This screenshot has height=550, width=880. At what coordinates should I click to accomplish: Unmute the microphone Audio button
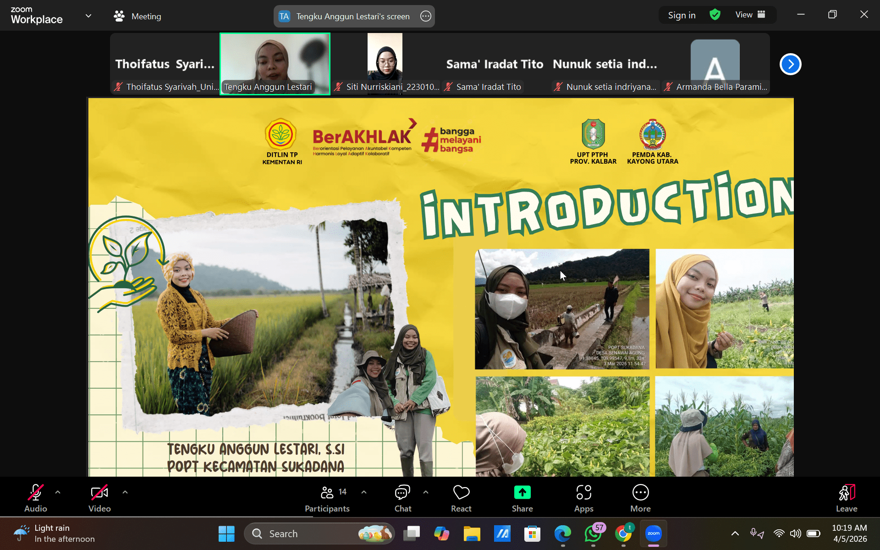pyautogui.click(x=36, y=498)
